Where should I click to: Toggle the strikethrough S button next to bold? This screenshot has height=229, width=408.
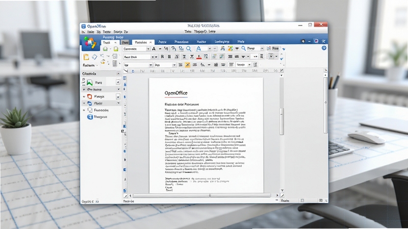[x=176, y=57]
